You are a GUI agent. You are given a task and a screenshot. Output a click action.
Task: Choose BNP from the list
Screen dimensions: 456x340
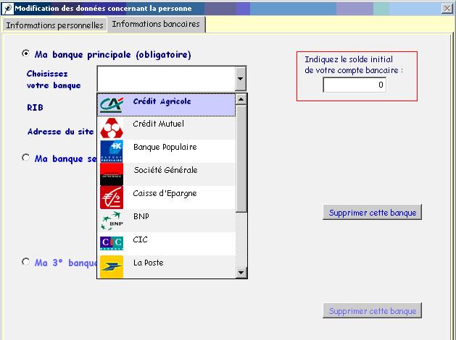tap(166, 221)
